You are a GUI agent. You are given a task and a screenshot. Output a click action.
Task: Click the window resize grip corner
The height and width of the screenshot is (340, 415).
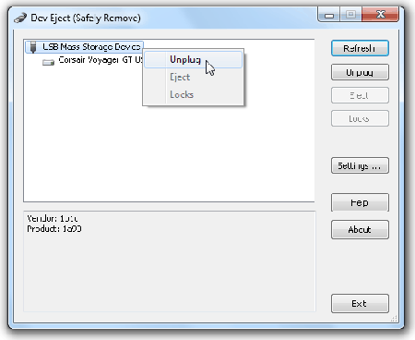(x=394, y=319)
